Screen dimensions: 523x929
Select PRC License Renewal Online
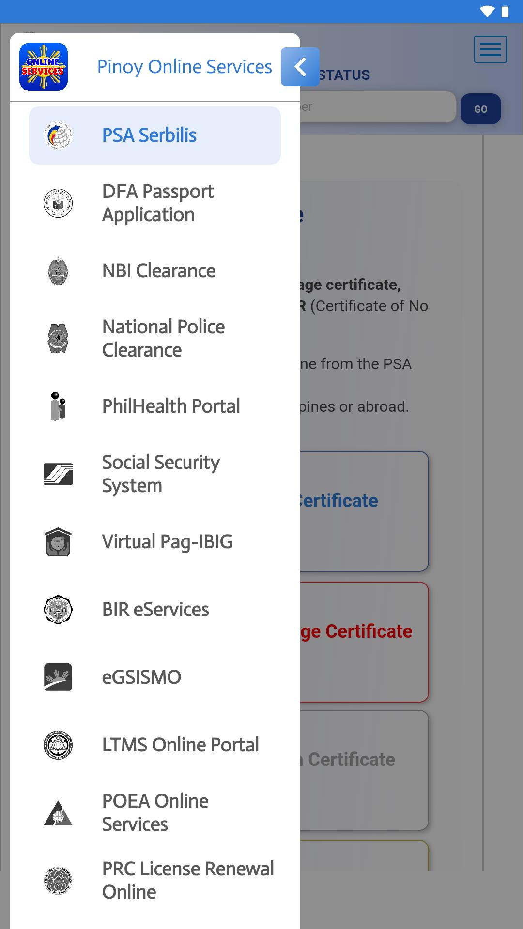click(155, 881)
